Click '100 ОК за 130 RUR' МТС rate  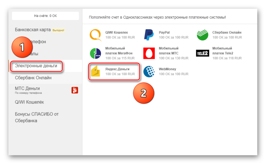pyautogui.click(x=174, y=58)
